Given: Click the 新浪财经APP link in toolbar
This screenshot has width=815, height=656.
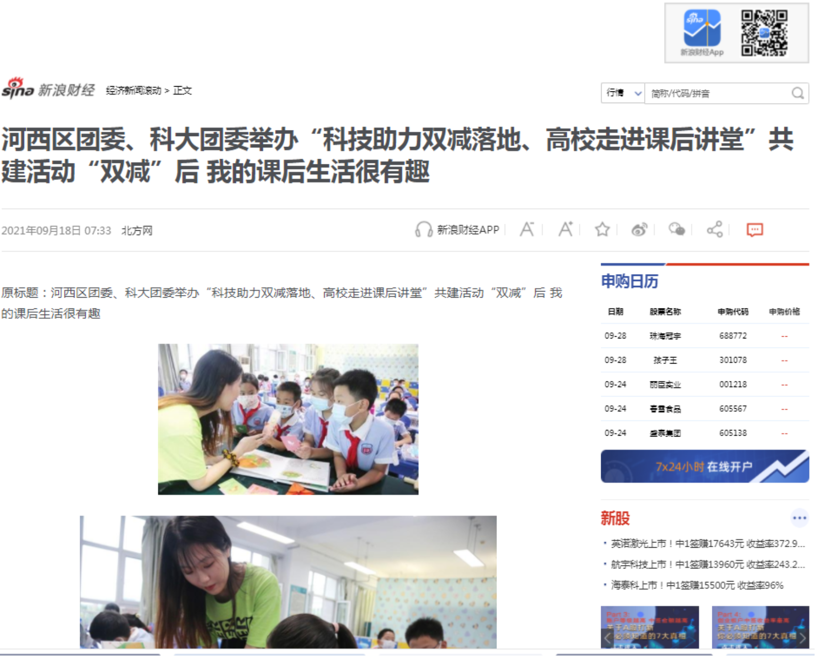Looking at the screenshot, I should [x=468, y=230].
